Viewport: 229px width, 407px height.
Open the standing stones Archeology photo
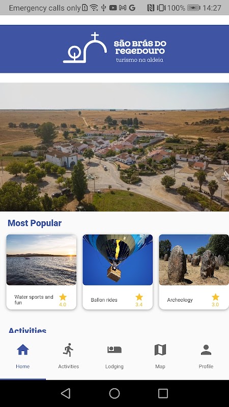click(x=194, y=260)
